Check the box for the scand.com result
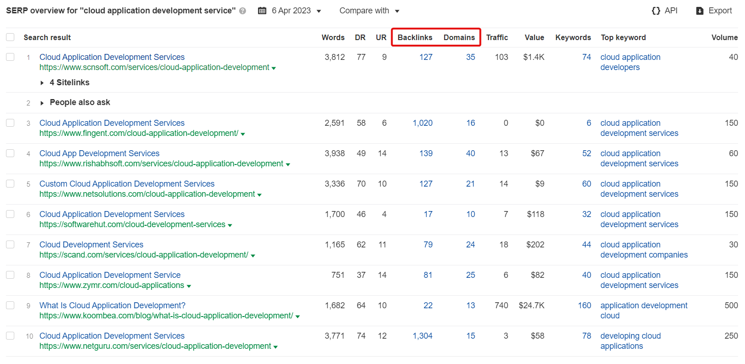 pyautogui.click(x=10, y=245)
